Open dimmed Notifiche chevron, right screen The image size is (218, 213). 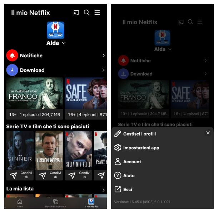coord(205,60)
